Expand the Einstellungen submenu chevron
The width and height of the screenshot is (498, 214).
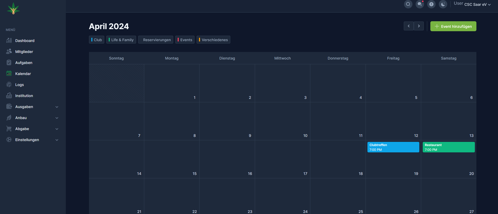point(57,140)
